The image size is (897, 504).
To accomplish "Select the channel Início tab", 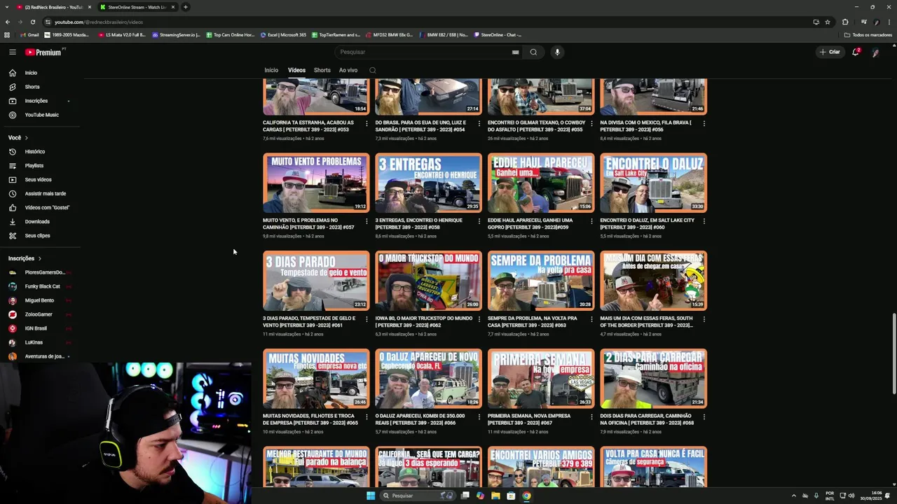I will point(271,70).
